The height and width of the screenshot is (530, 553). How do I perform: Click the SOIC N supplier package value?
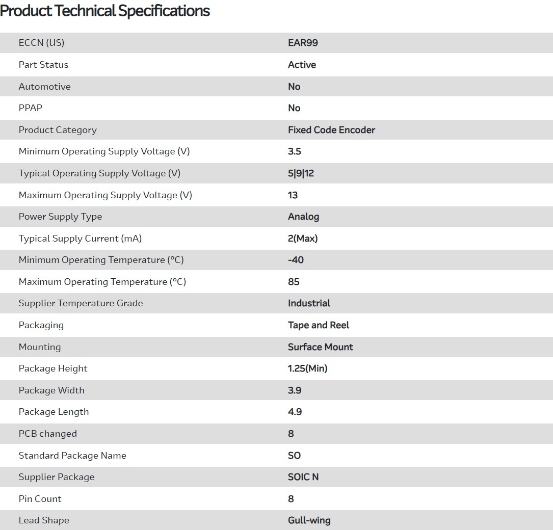coord(303,477)
